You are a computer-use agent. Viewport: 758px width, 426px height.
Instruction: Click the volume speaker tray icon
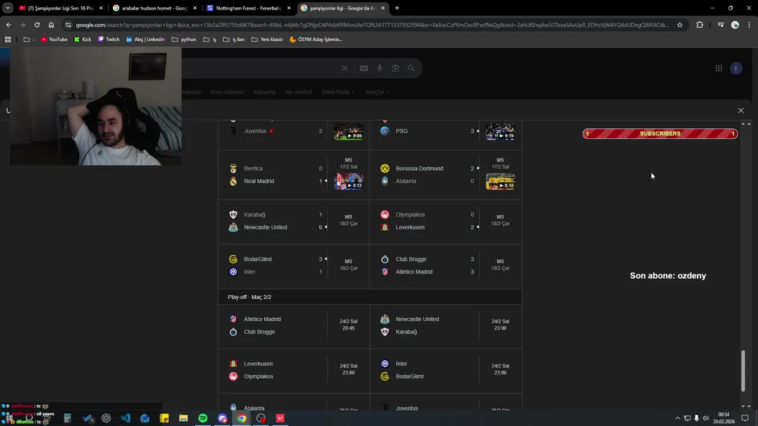[706, 418]
